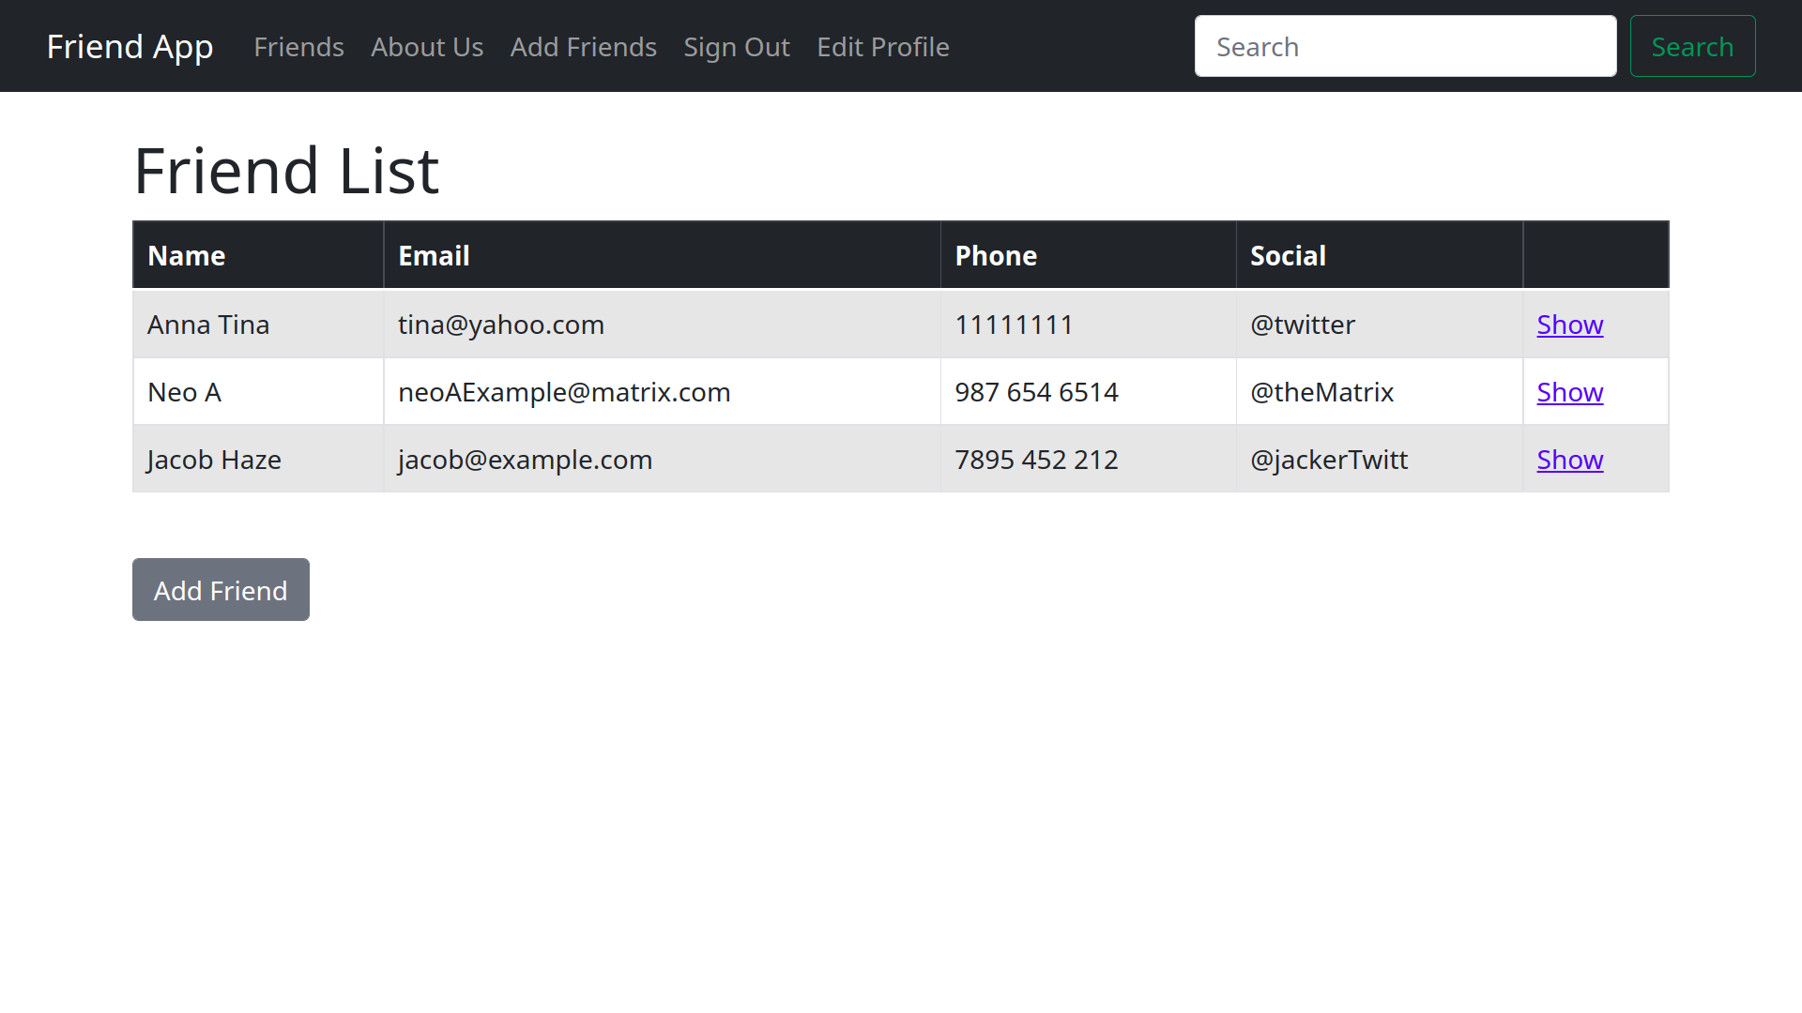Click the @theMatrix social handle cell

point(1321,392)
